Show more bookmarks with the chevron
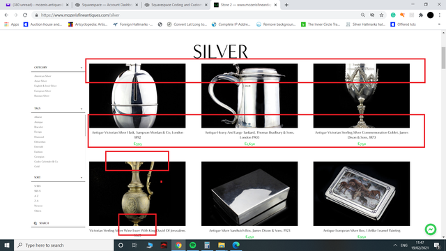 pyautogui.click(x=439, y=24)
